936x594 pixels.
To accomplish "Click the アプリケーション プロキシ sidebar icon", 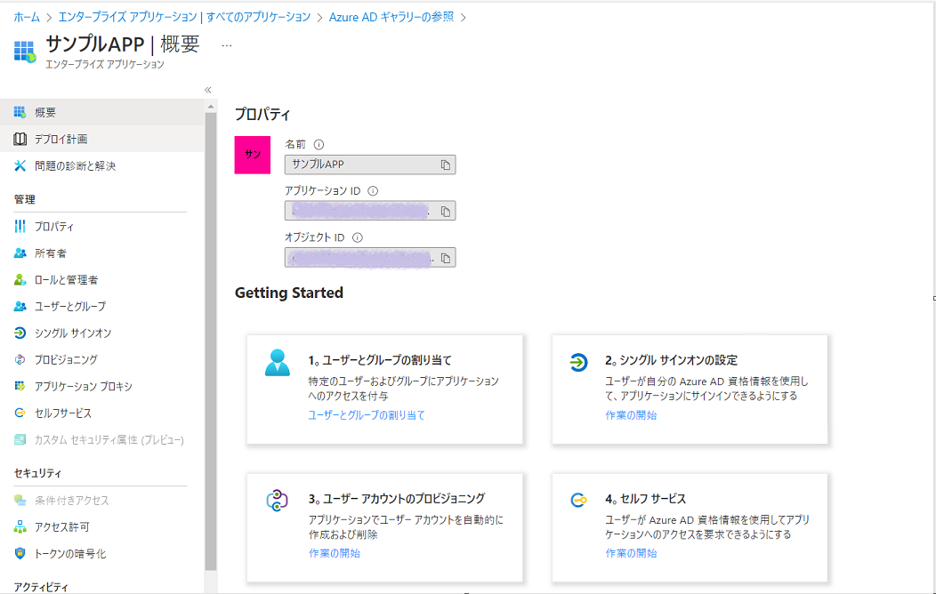I will 20,387.
